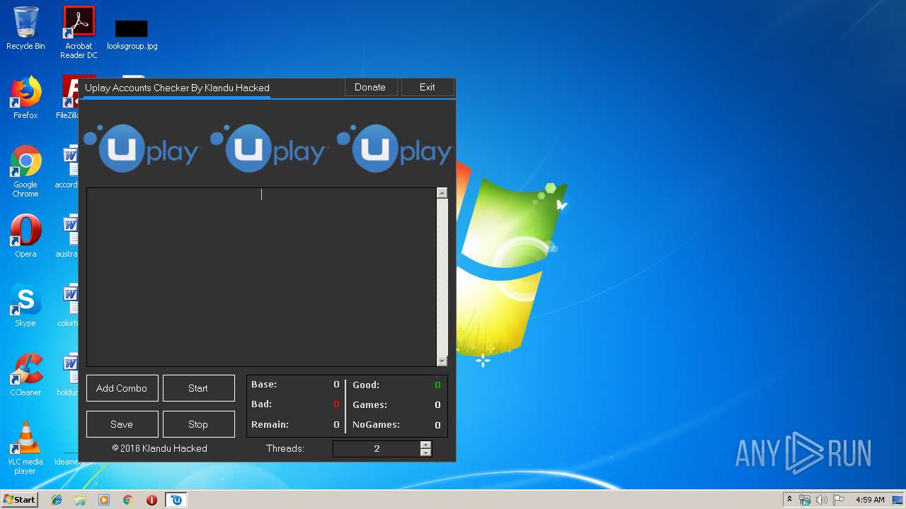The image size is (906, 509).
Task: Open network status tray icon
Action: [805, 500]
